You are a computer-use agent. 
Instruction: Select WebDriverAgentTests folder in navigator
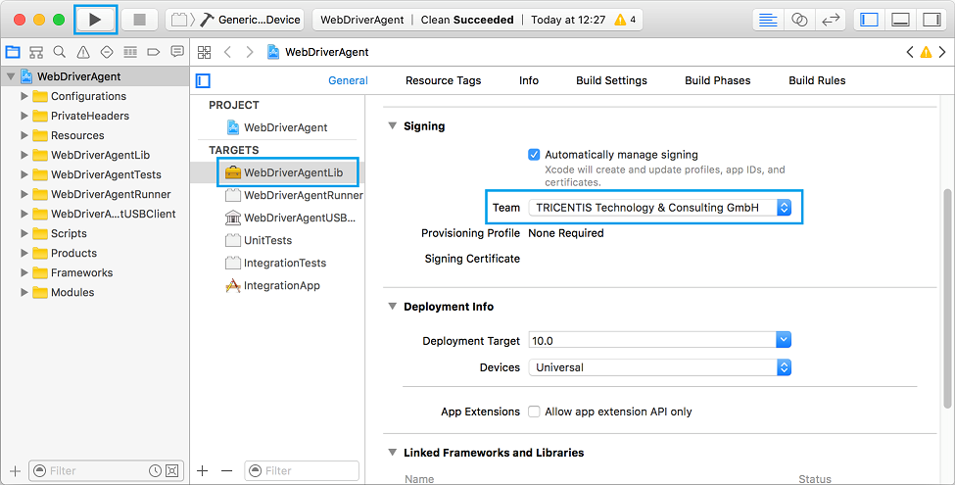point(106,174)
